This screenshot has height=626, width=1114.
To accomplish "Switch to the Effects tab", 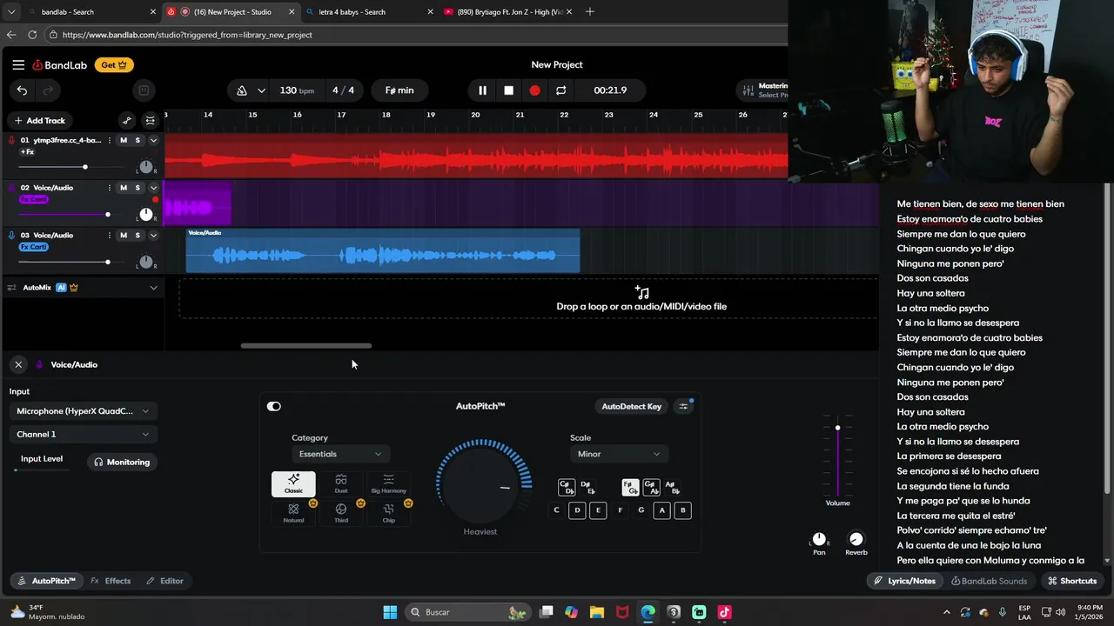I will [x=111, y=581].
